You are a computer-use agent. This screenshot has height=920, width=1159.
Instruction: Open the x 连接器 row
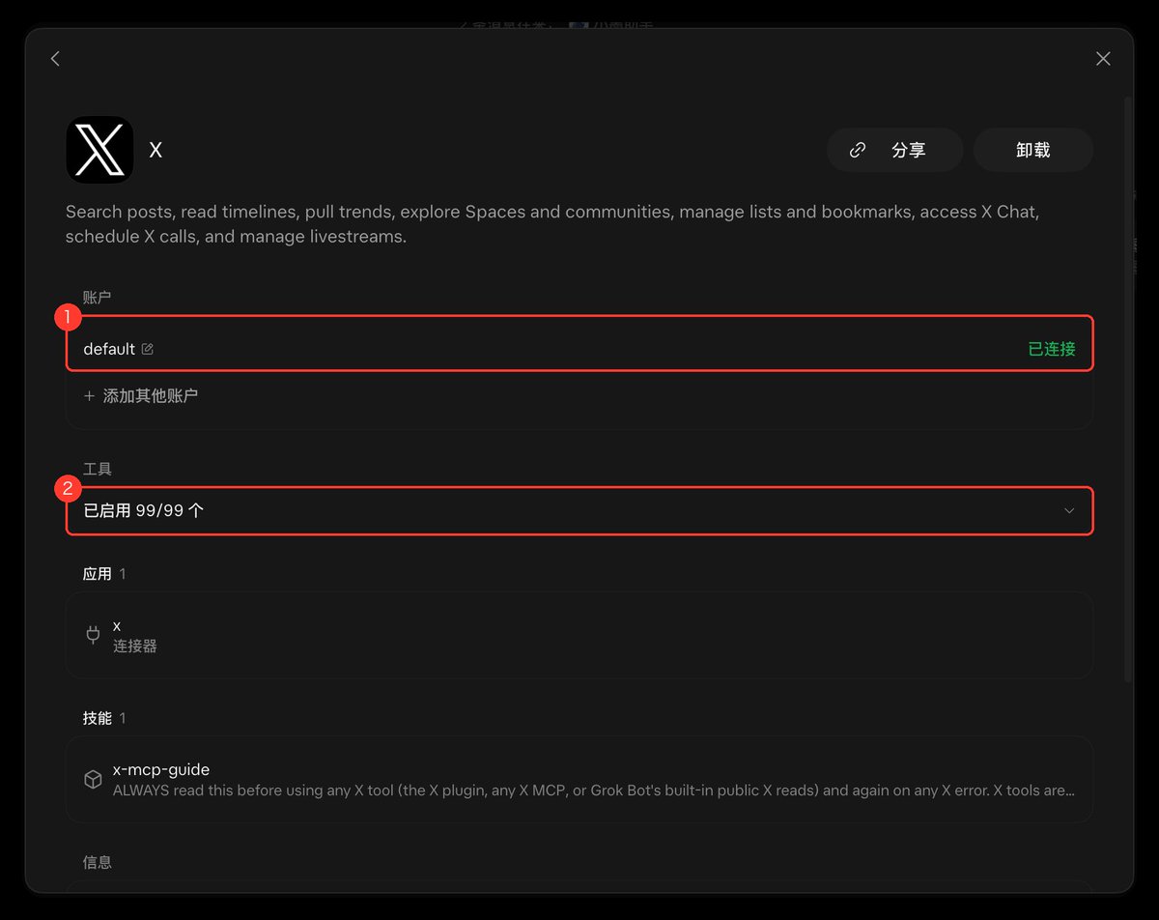pos(579,635)
